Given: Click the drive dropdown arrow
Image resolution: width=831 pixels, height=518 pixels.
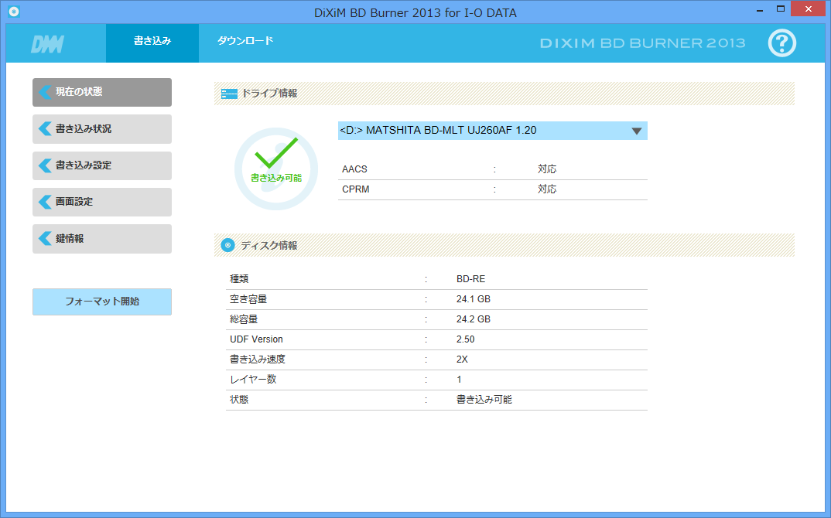Looking at the screenshot, I should (637, 131).
